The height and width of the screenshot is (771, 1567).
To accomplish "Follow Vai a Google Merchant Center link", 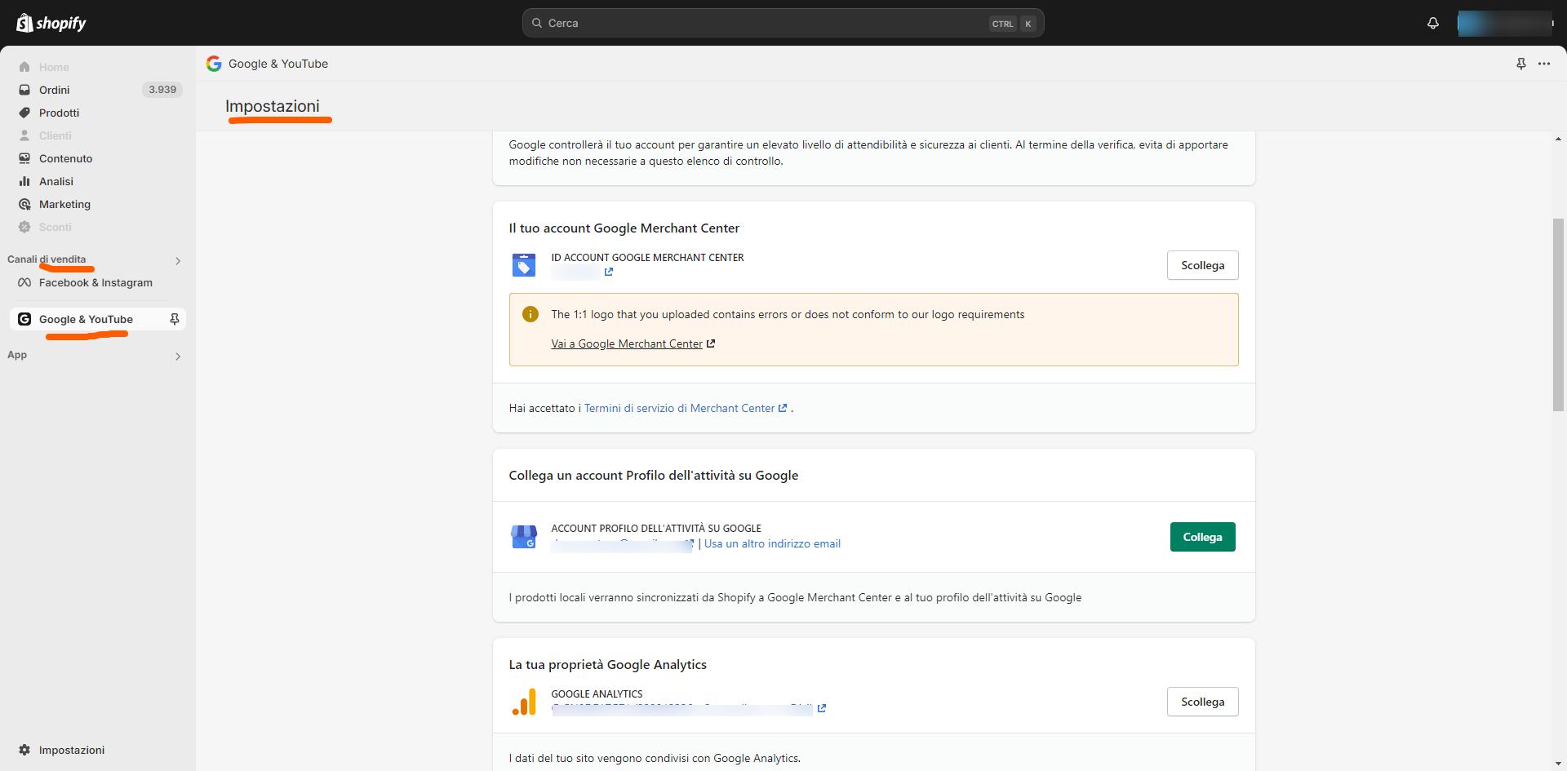I will (x=627, y=343).
